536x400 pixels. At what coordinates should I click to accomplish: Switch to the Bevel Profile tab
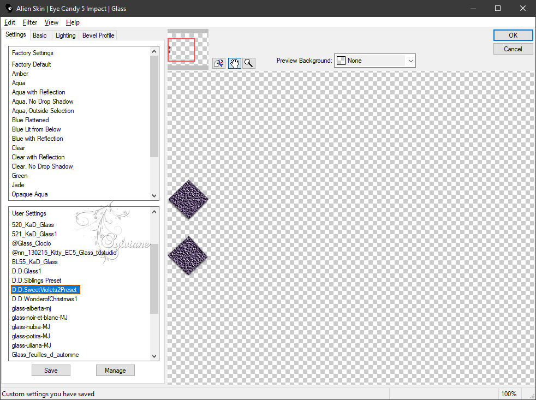pos(98,35)
